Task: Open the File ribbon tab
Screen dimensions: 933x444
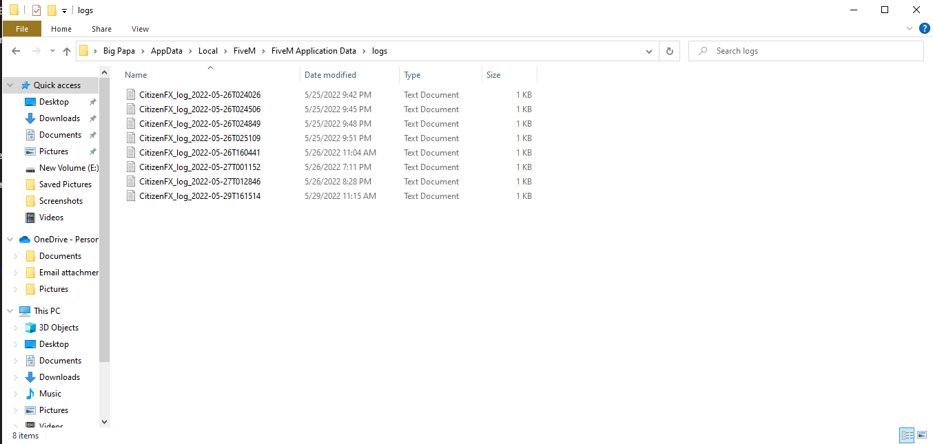Action: [x=22, y=29]
